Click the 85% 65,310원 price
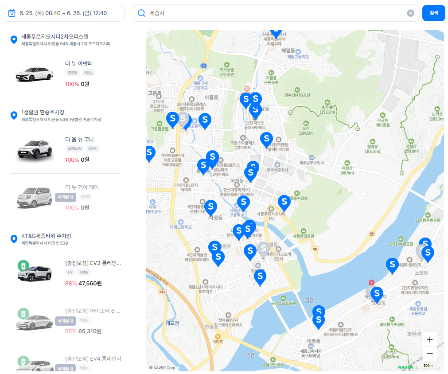448x374 pixels. point(83,331)
